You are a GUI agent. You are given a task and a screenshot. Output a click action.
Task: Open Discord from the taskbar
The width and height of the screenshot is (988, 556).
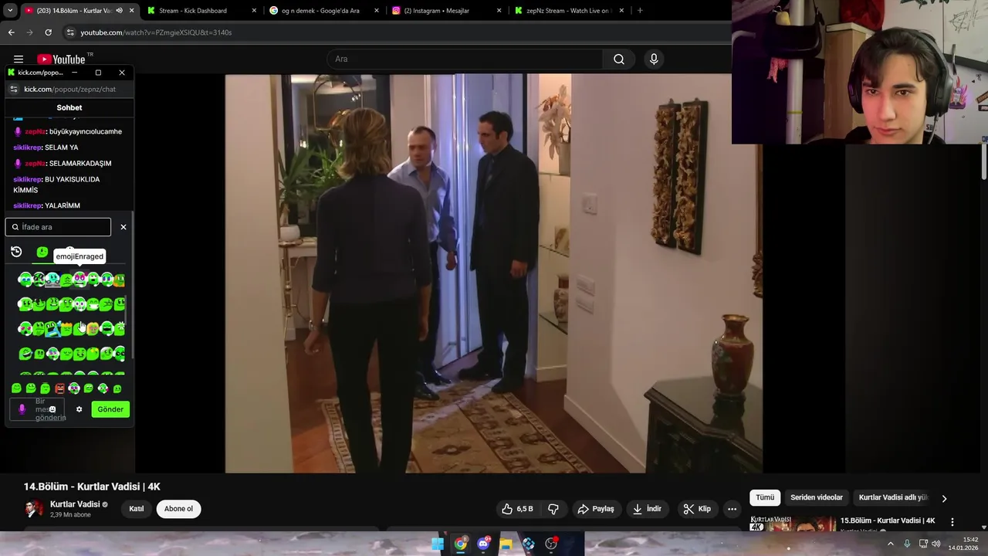point(483,544)
